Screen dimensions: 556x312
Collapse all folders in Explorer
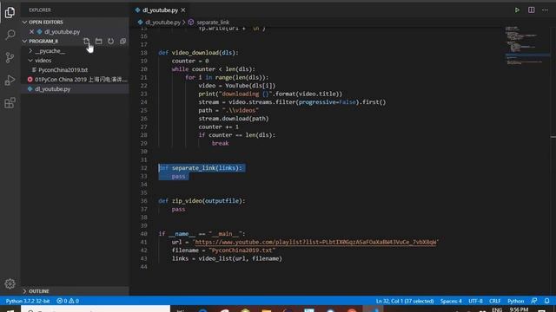(122, 41)
